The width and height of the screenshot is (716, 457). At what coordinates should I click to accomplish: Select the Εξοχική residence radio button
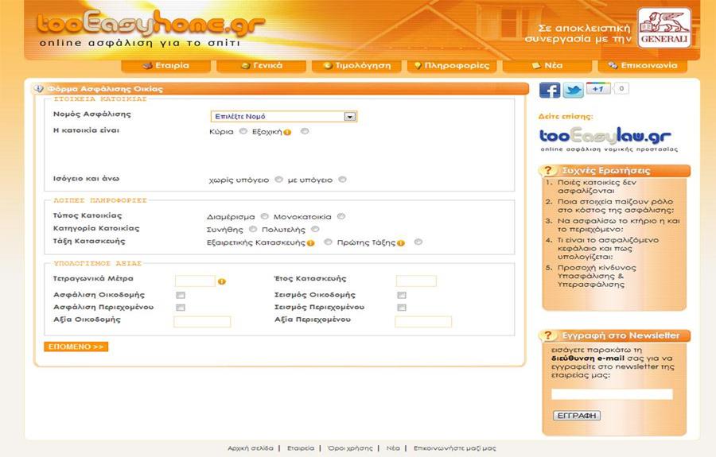pyautogui.click(x=305, y=131)
